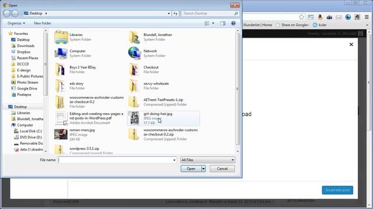Open the Chrome menu hamburger icon
The height and width of the screenshot is (209, 373).
coord(367,17)
